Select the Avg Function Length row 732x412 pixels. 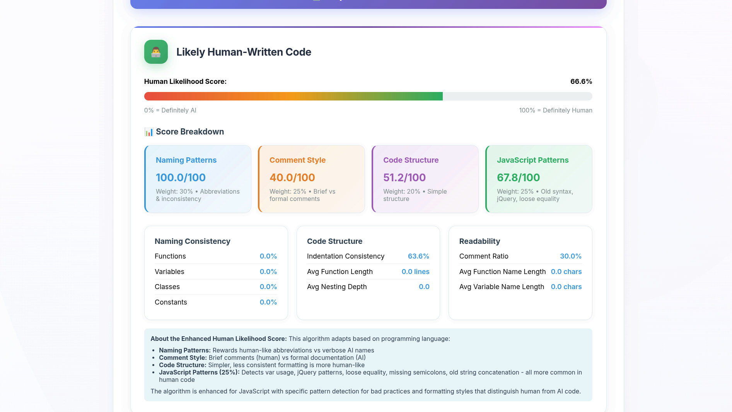(x=368, y=272)
